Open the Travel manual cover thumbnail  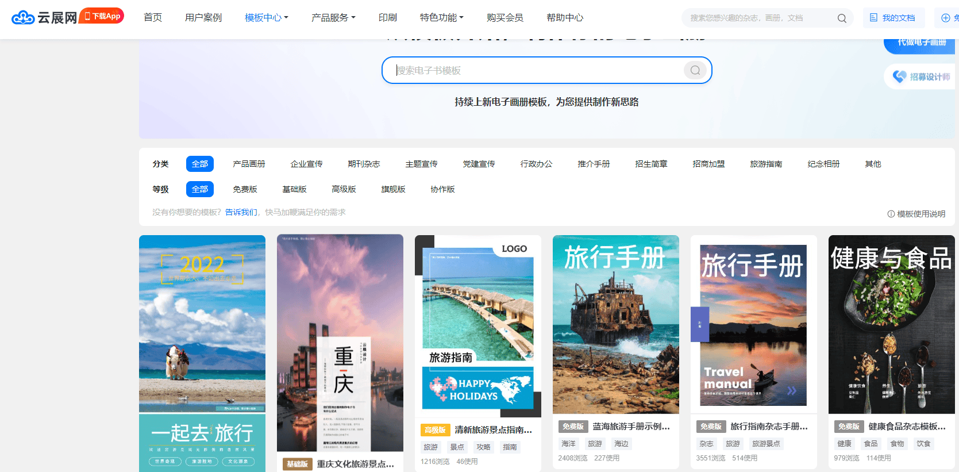click(754, 324)
